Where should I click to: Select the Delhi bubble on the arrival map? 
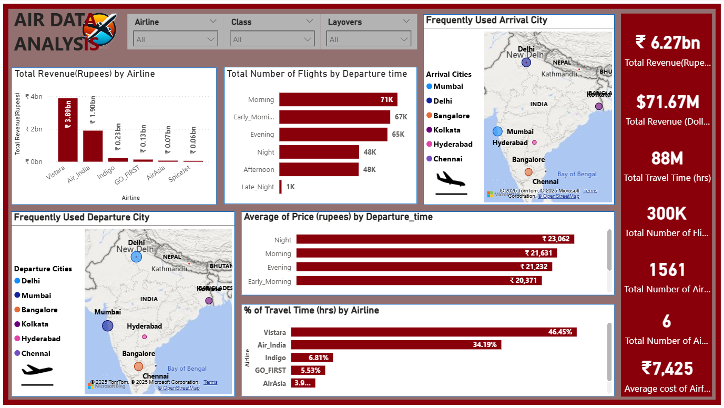(526, 63)
